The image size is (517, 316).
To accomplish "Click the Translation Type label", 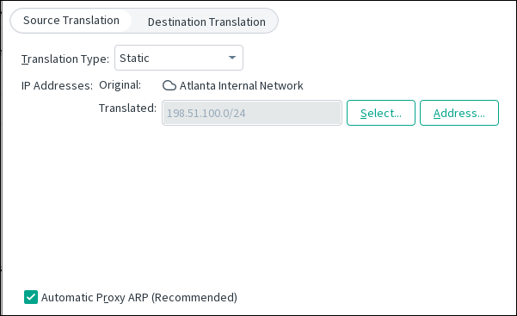I will (x=65, y=59).
